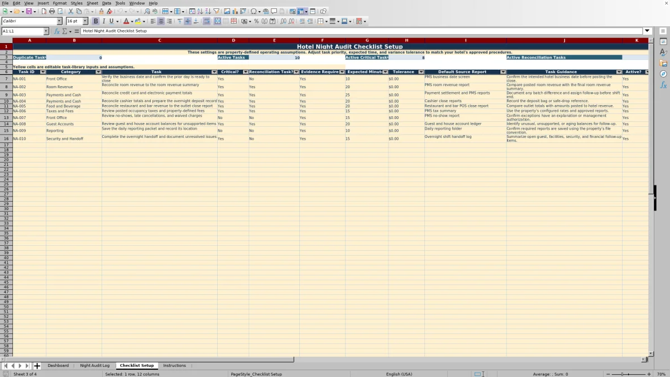Click the English (USA) language status
The image size is (670, 377).
[x=399, y=374]
